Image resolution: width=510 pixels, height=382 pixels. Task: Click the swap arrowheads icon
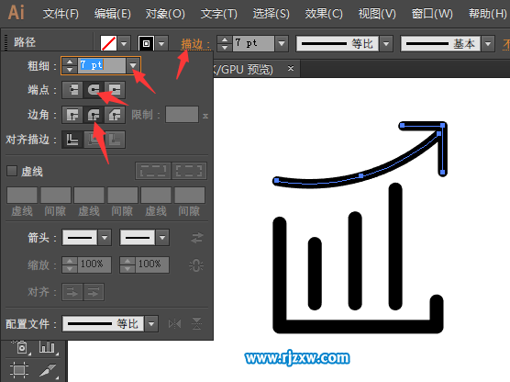197,238
